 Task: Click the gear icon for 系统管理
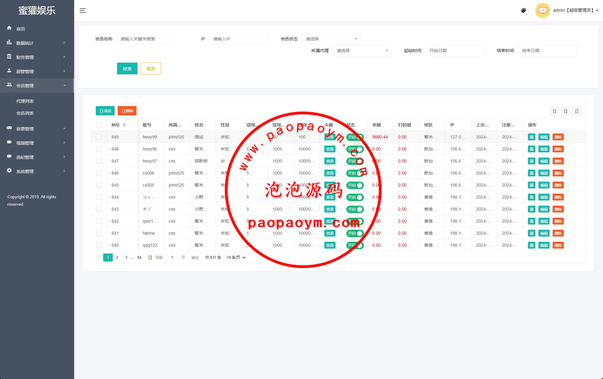click(x=9, y=171)
